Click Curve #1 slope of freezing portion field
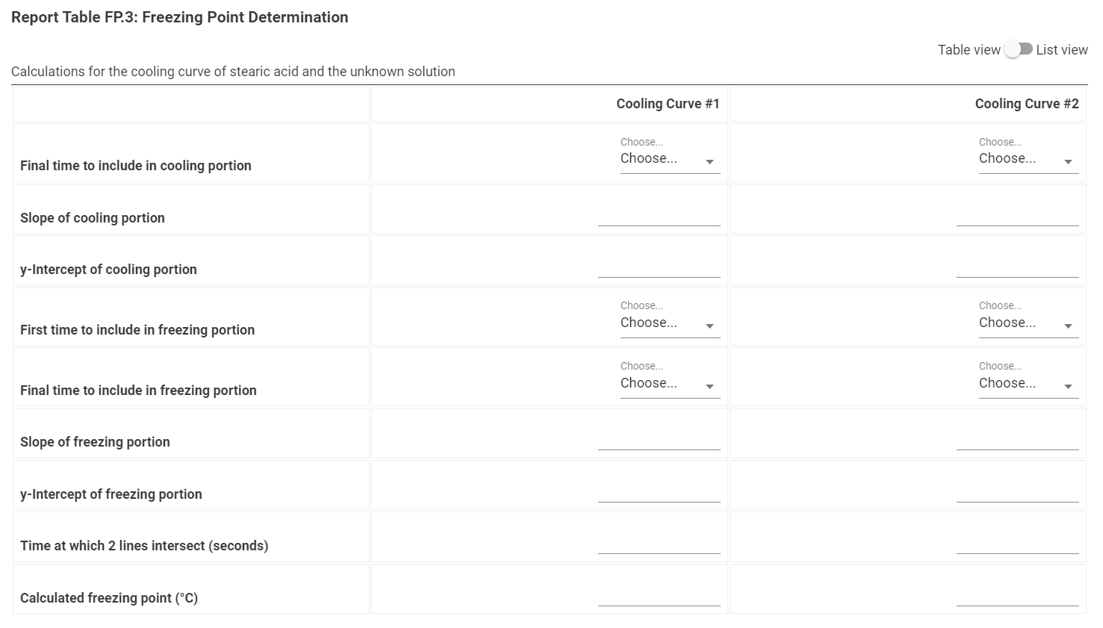 coord(659,441)
